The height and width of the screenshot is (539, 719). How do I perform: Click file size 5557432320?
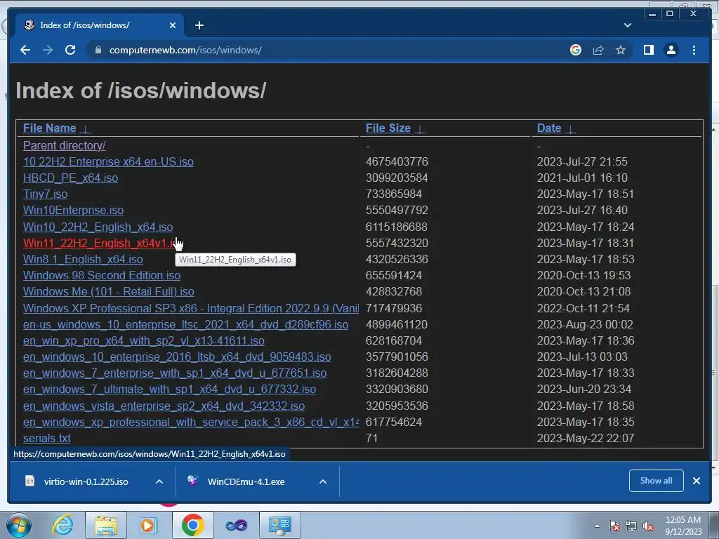point(397,243)
